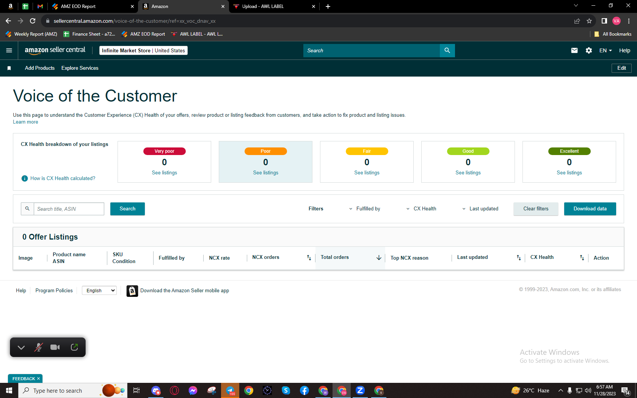Open the Infinite Market Store account switcher
This screenshot has width=637, height=398.
click(143, 50)
